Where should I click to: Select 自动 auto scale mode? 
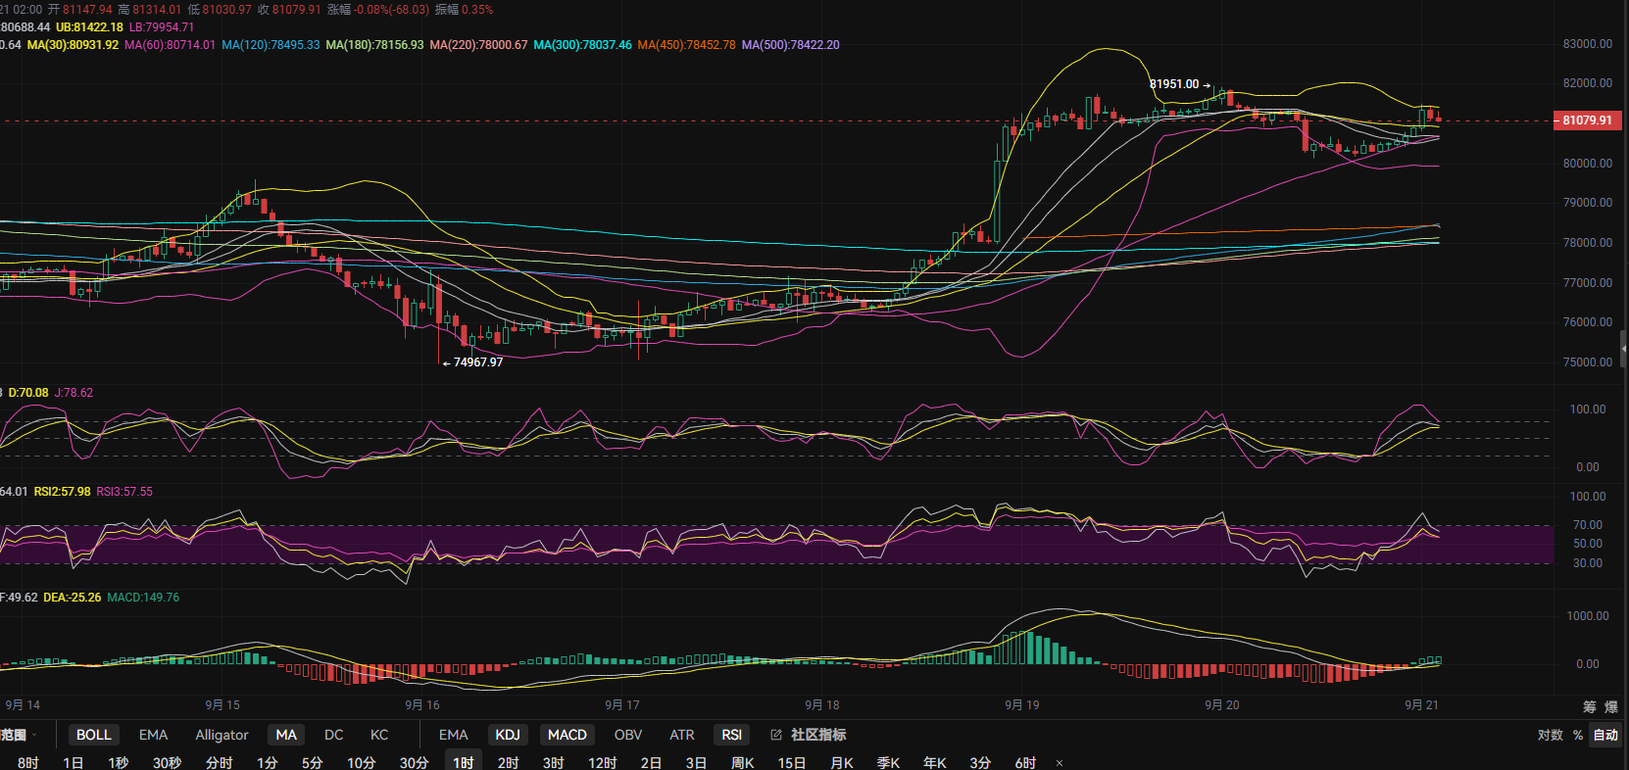[x=1605, y=735]
